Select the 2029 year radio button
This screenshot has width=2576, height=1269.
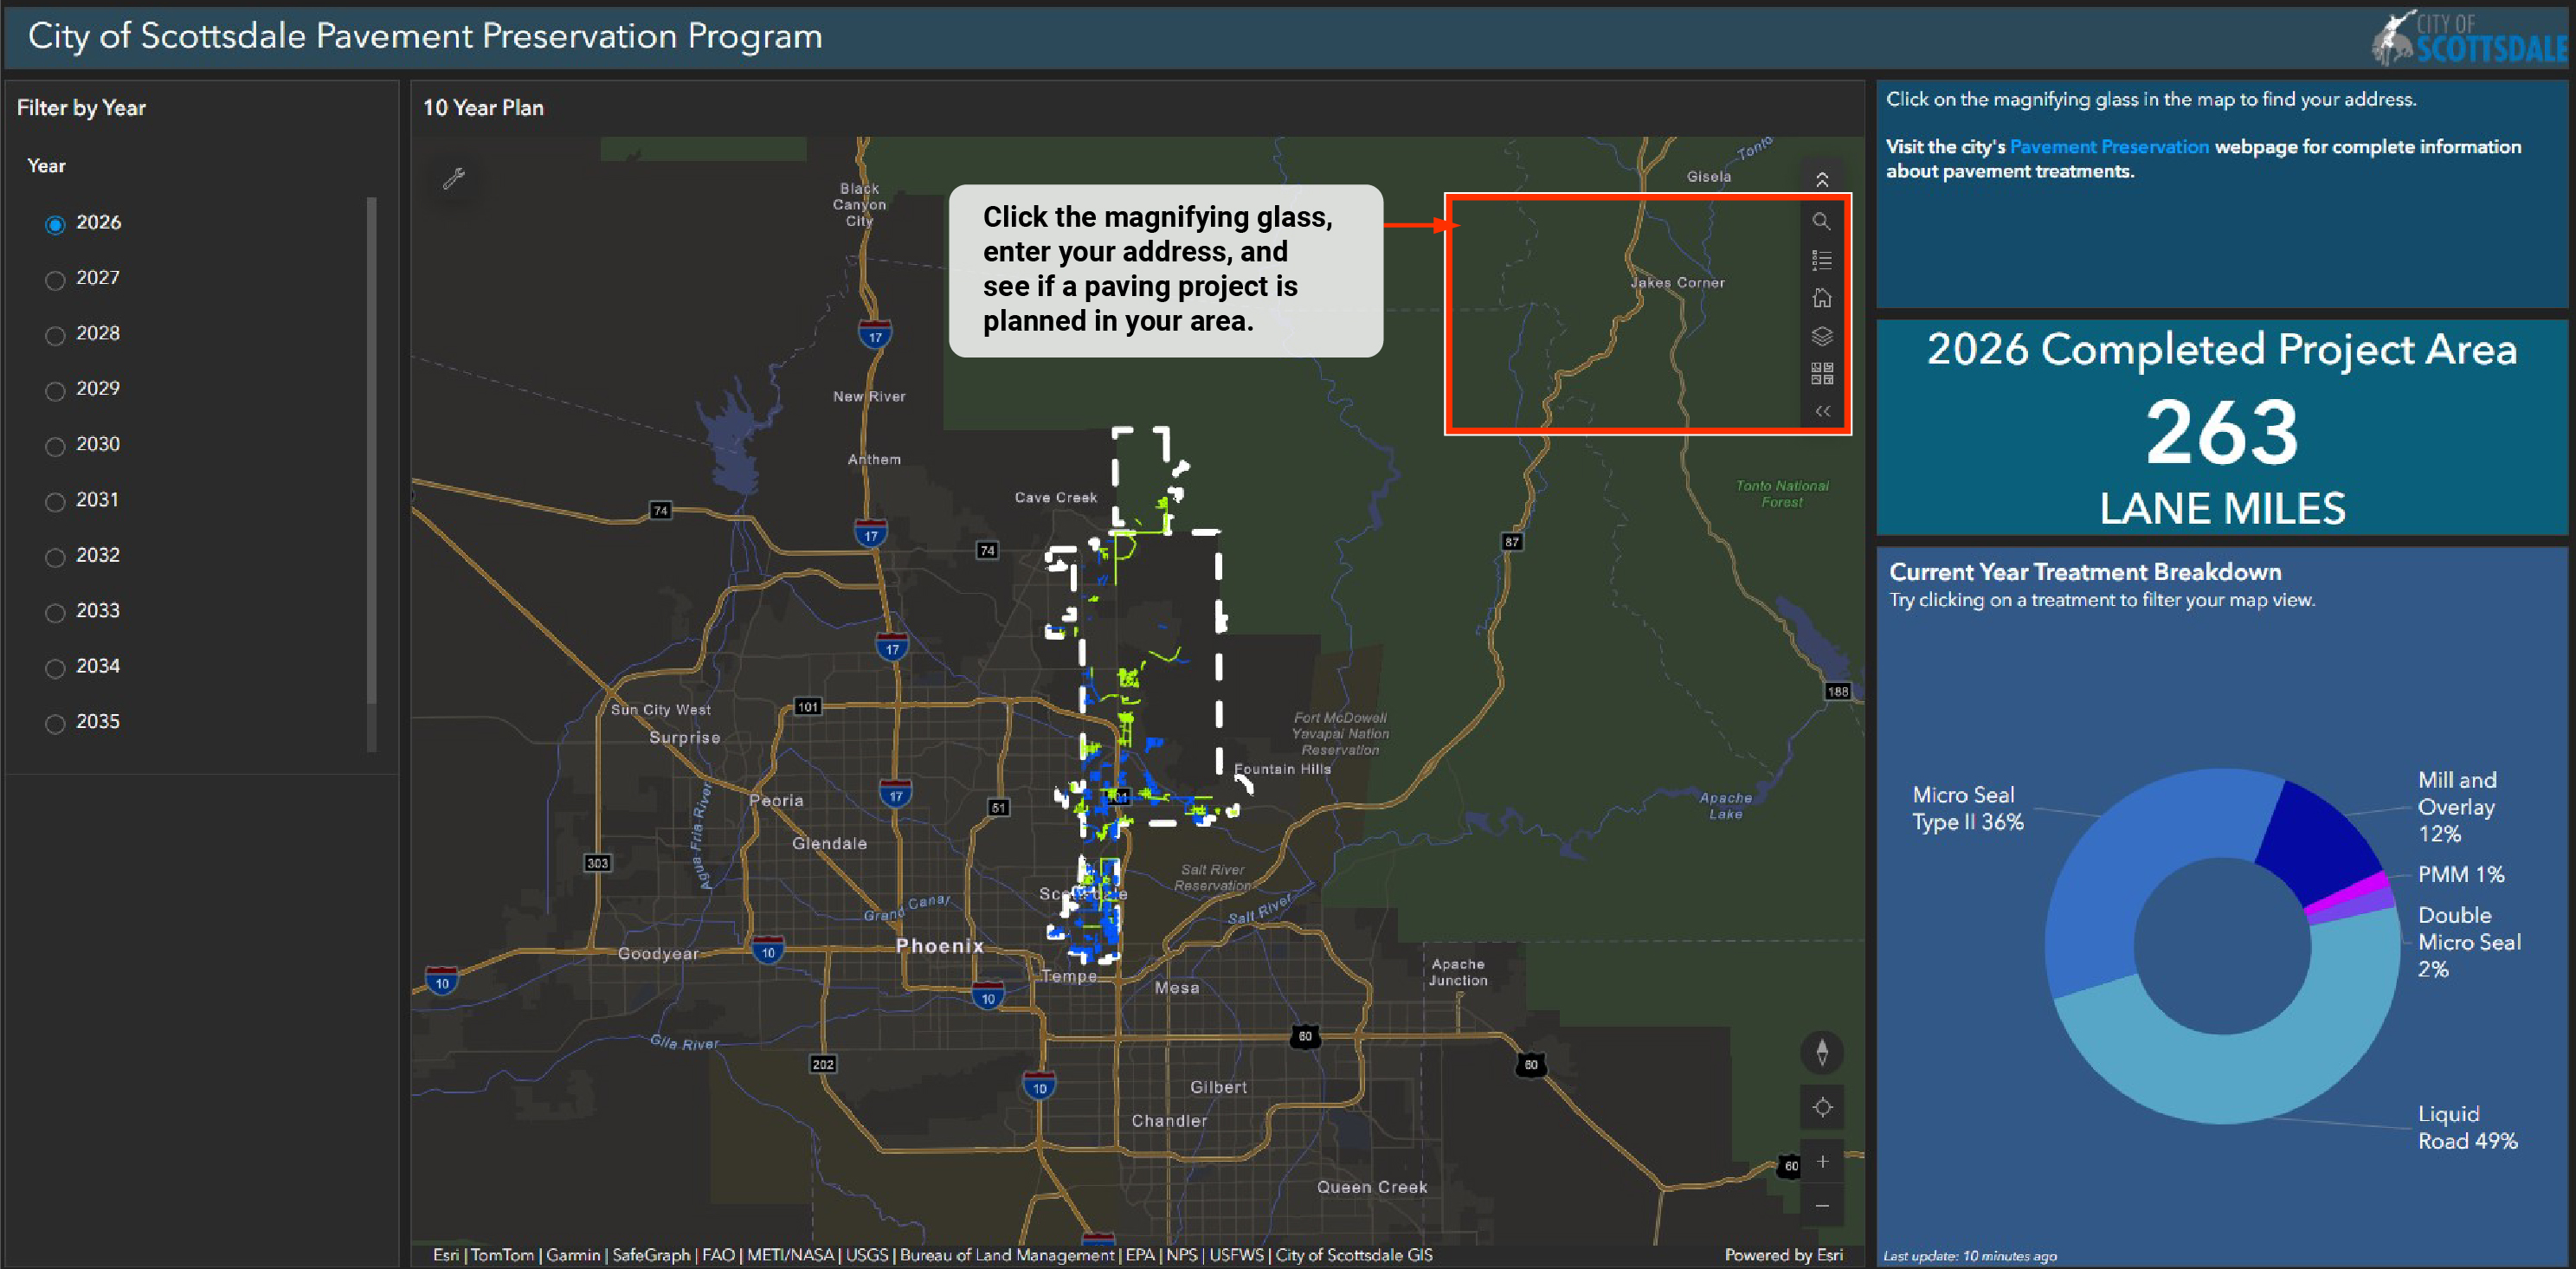55,391
